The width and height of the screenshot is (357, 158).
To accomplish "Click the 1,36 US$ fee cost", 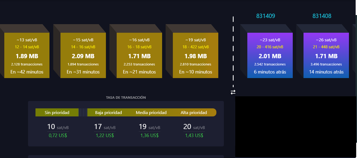I will (149, 135).
